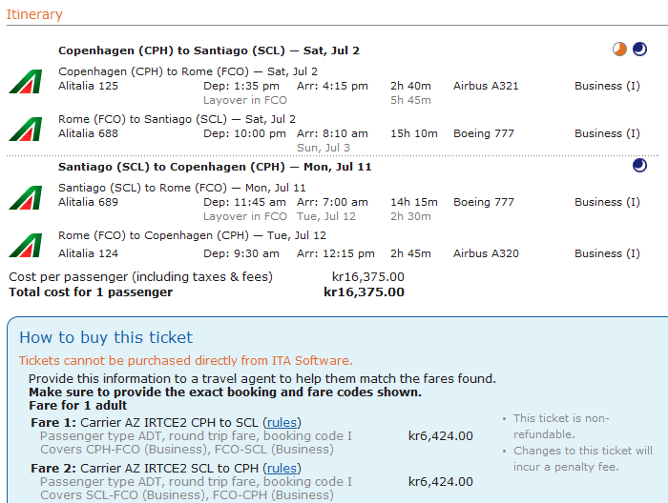
Task: Click the 'How to buy this ticket' heading
Action: coord(106,337)
